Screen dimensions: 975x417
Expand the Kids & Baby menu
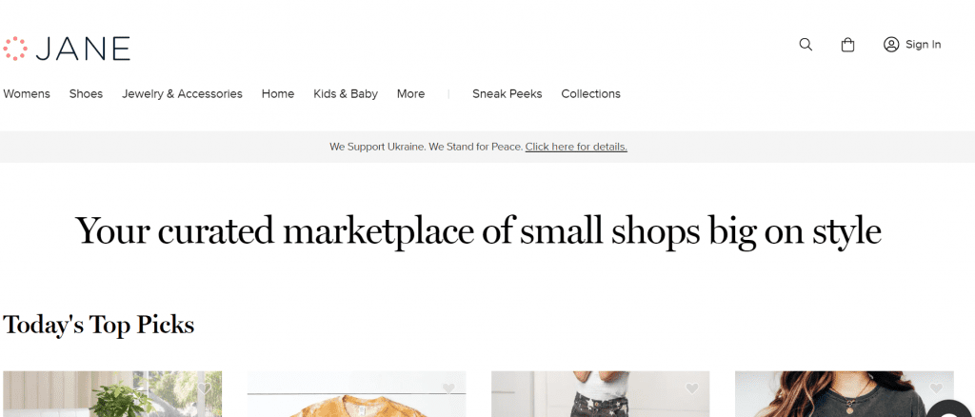tap(346, 94)
